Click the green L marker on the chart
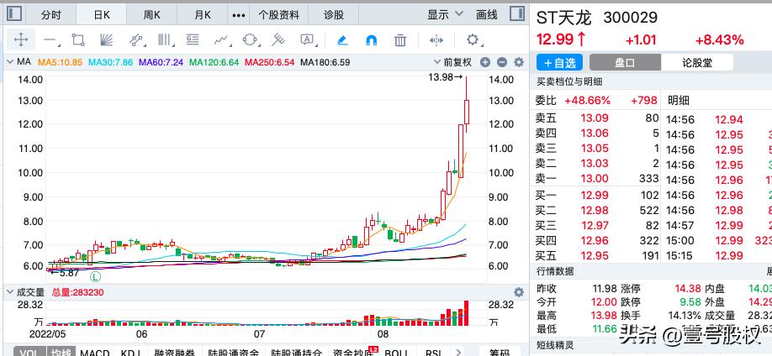The width and height of the screenshot is (772, 356). (96, 277)
